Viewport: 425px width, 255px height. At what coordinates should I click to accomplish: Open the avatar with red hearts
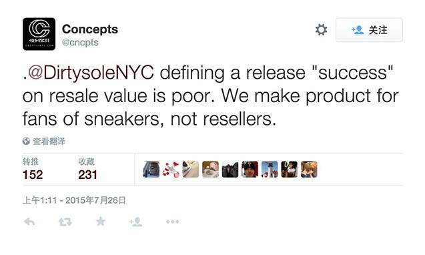point(171,170)
